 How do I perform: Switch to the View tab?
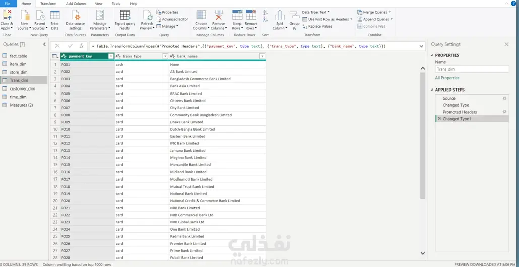(99, 4)
